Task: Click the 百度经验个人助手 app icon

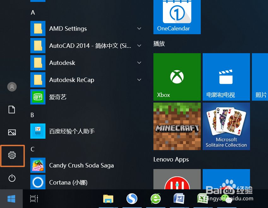Action: point(38,131)
